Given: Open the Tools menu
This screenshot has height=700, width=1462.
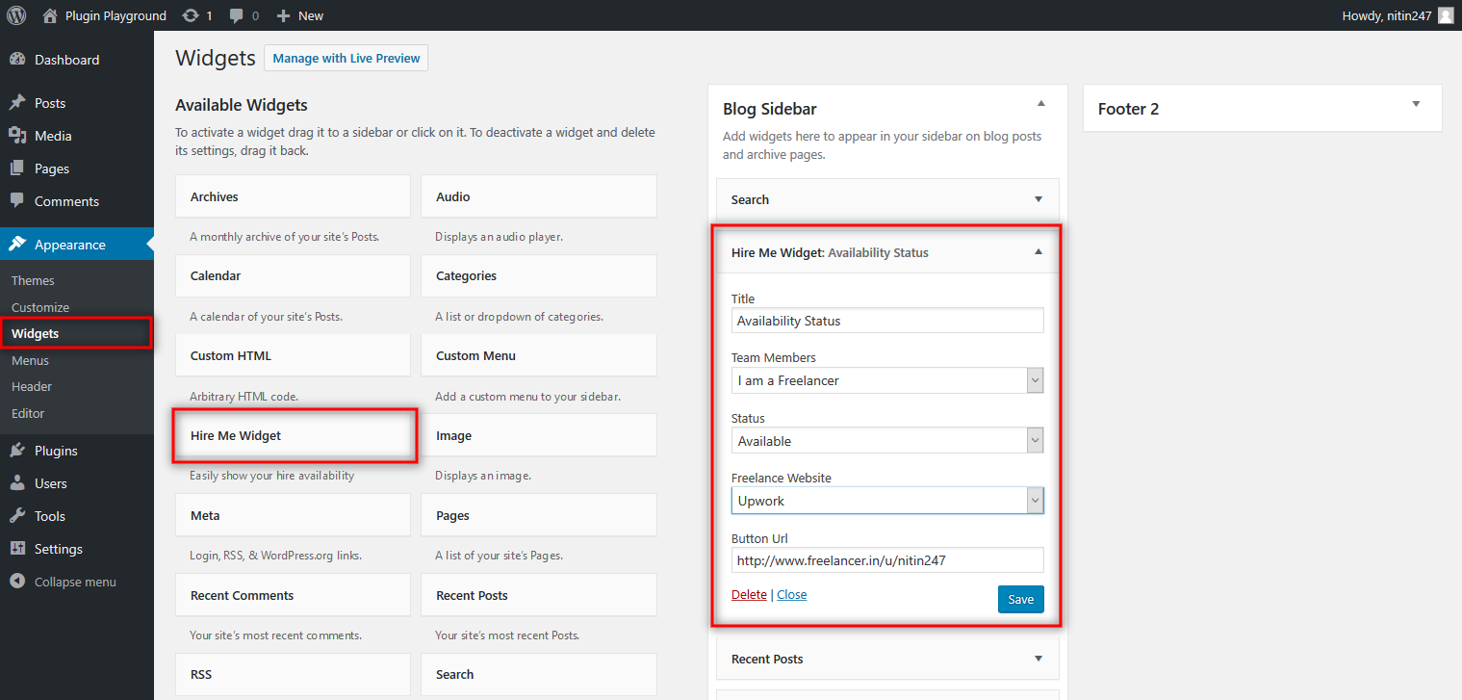Looking at the screenshot, I should [x=50, y=516].
